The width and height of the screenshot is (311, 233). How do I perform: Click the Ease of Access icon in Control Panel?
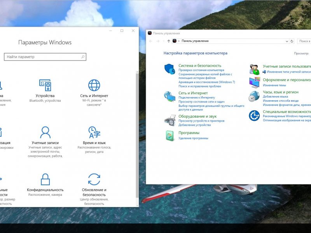tap(254, 116)
